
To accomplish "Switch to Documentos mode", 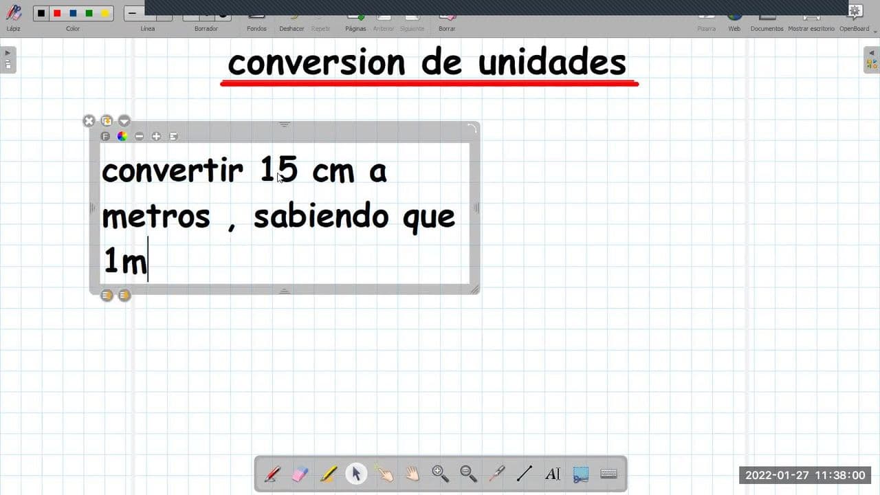I will 767,17.
